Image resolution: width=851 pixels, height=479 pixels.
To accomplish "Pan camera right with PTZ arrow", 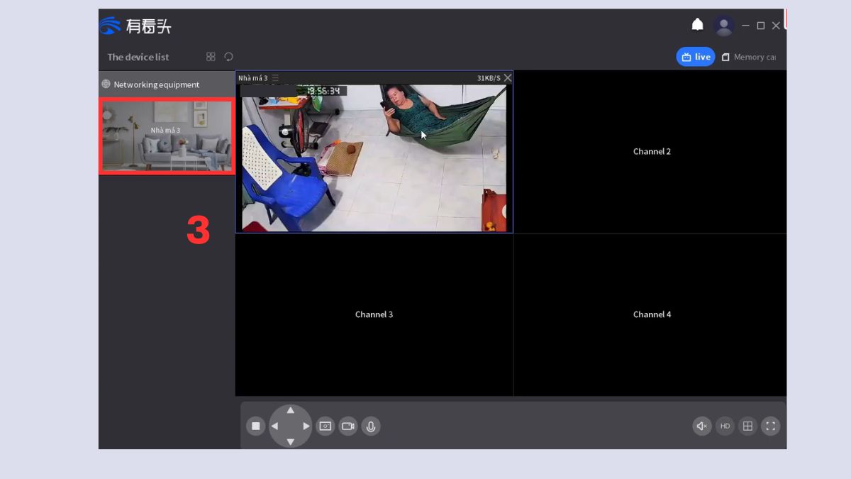I will point(306,426).
